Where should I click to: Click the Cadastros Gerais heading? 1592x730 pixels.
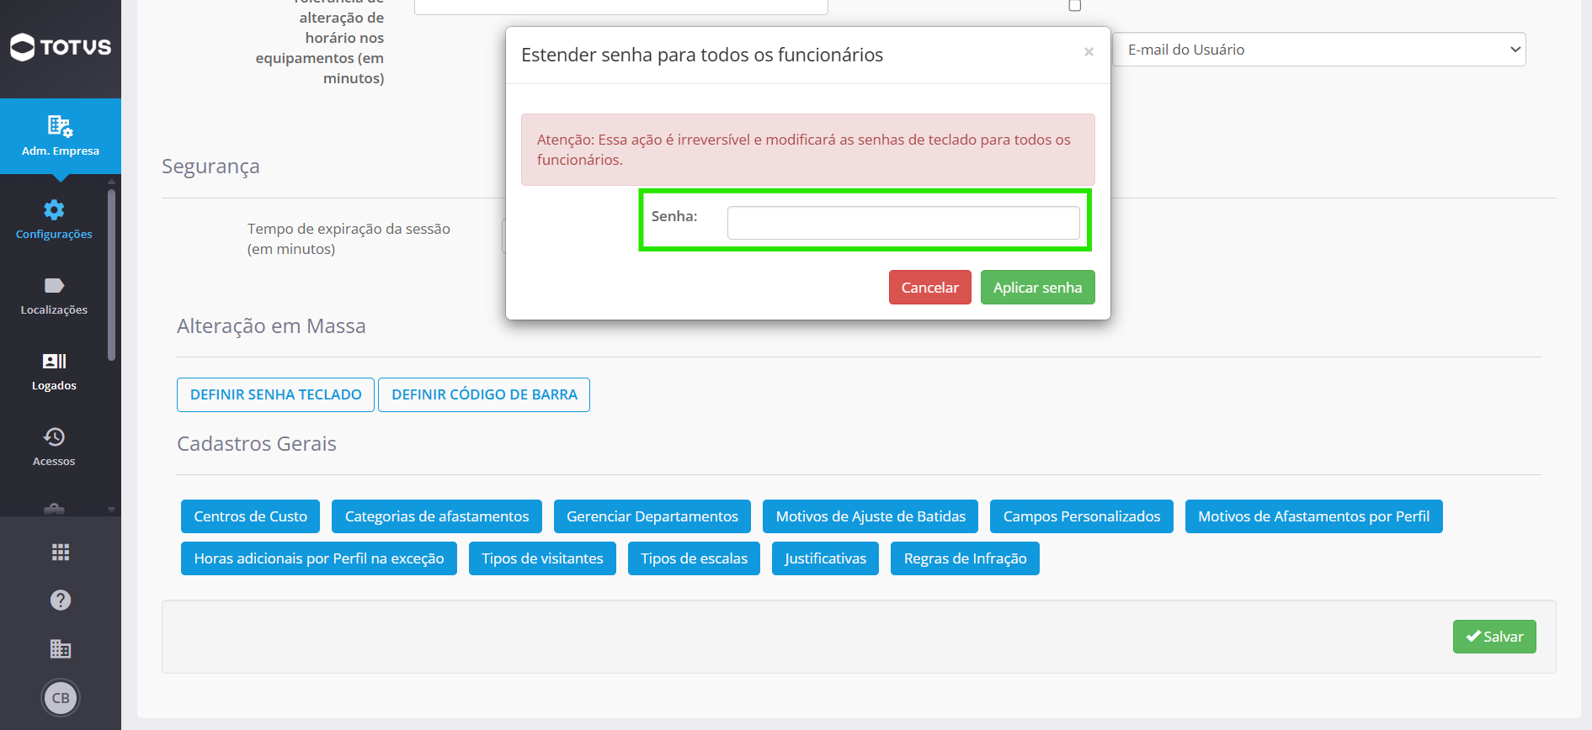(x=257, y=444)
